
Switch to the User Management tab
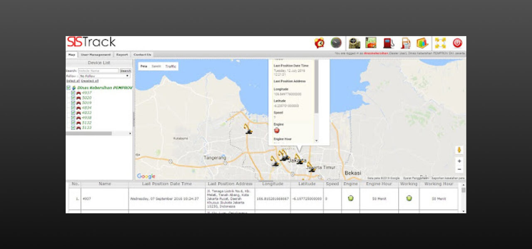(x=96, y=55)
